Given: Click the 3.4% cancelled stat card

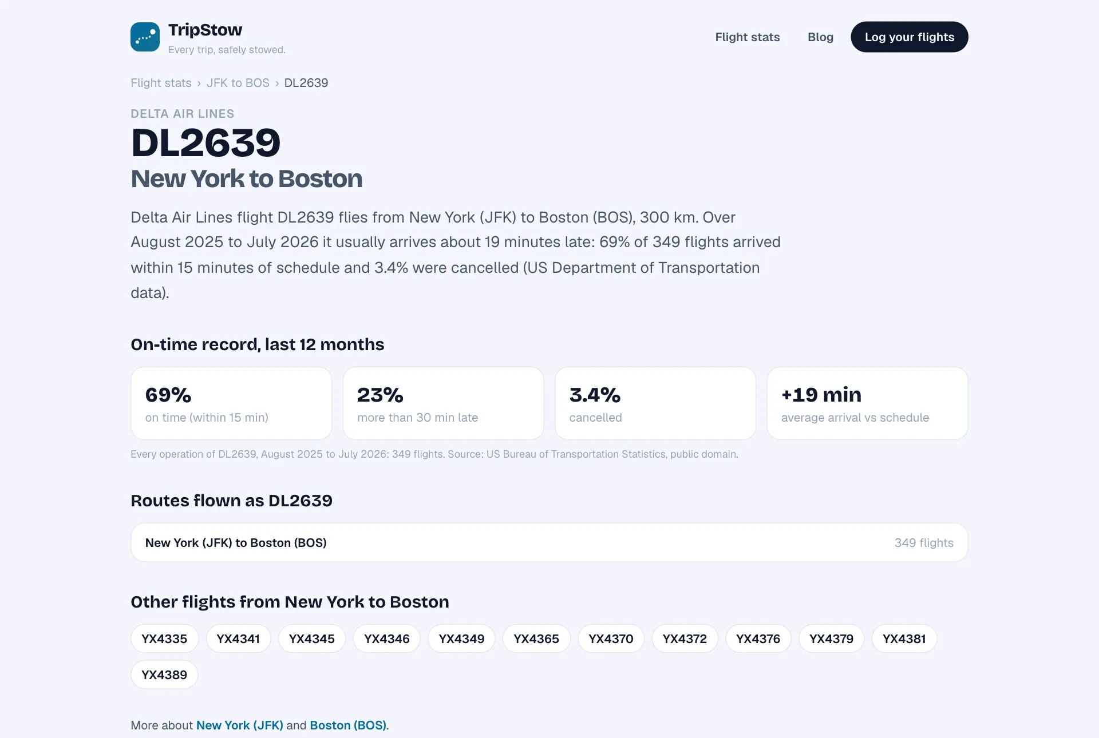Looking at the screenshot, I should tap(655, 403).
